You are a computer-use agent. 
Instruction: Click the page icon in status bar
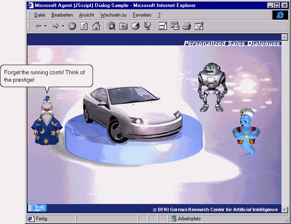tap(31, 219)
